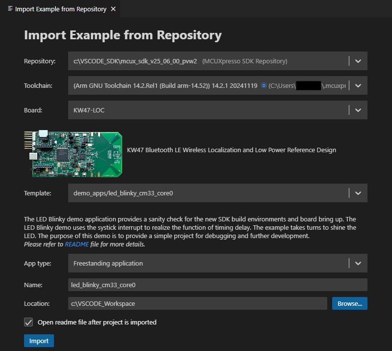Screen dimensions: 392x351
Task: Click the Location path input field
Action: 198,303
